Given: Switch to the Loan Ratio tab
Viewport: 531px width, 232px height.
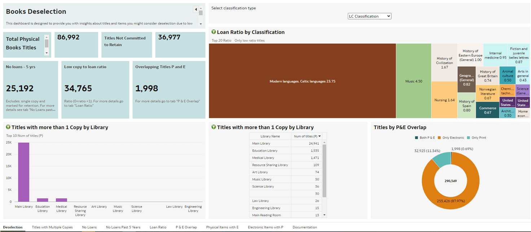Looking at the screenshot, I should 158,227.
